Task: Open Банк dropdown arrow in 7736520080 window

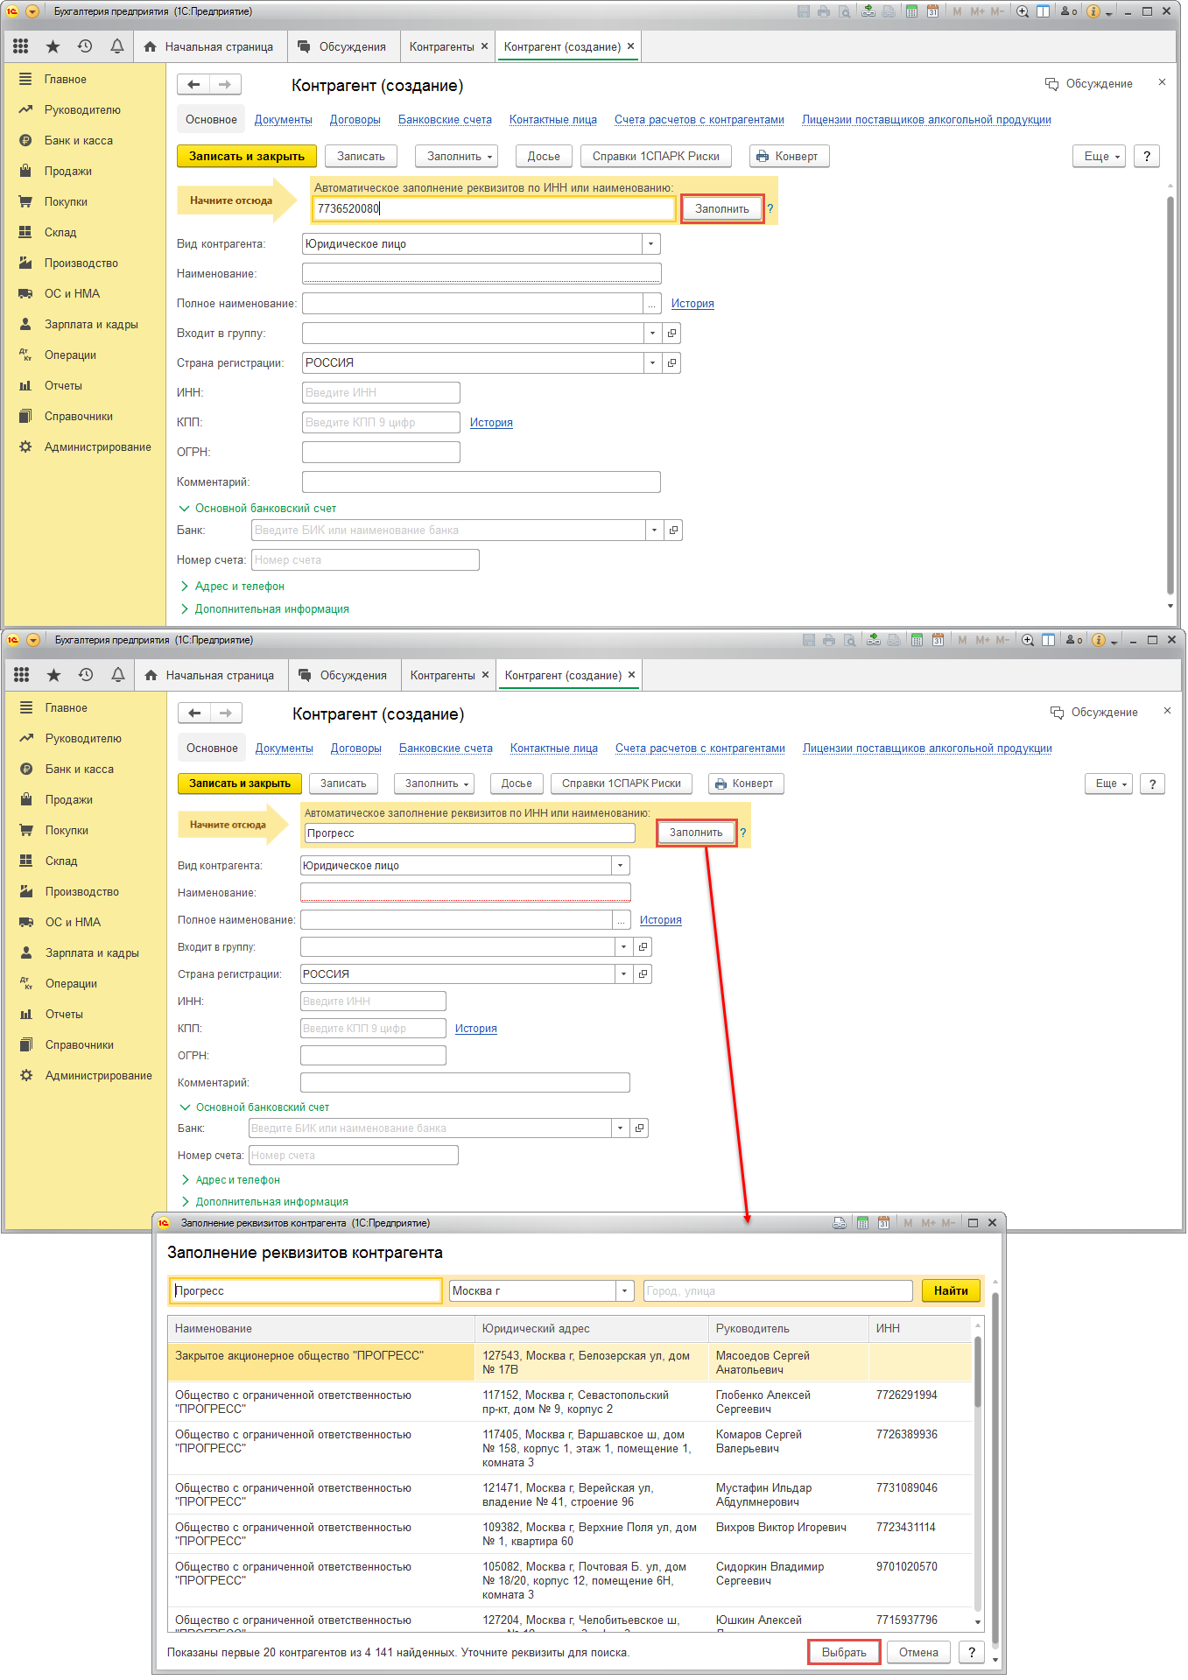Action: click(x=654, y=530)
